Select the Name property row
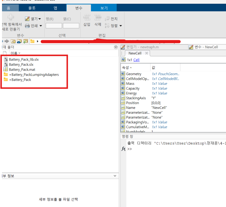 150,108
